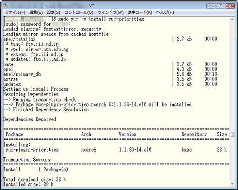238x190 pixels.
Task: Click '--> Finished Dependency Resolution' line
Action: 46,110
